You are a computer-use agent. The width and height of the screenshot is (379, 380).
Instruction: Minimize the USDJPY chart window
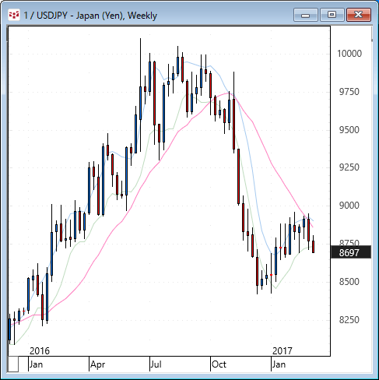[x=306, y=15]
